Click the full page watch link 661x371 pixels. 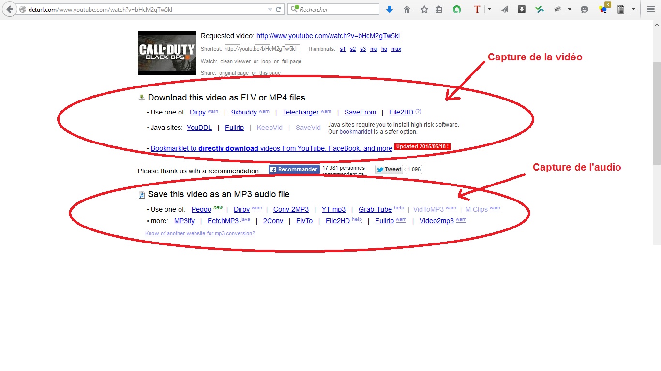[x=292, y=62]
